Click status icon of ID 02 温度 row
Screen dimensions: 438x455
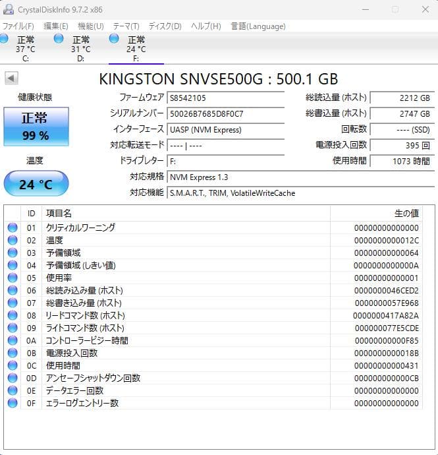(13, 240)
